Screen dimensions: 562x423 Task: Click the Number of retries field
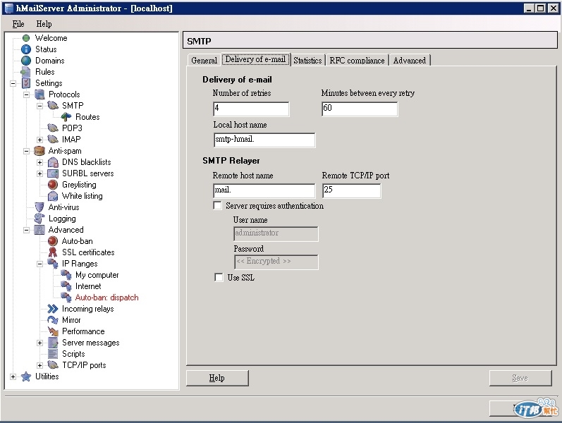pos(251,109)
